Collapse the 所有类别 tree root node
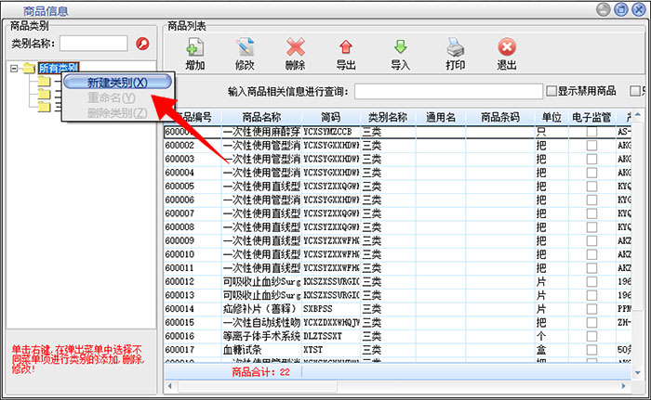651x400 pixels. click(16, 68)
